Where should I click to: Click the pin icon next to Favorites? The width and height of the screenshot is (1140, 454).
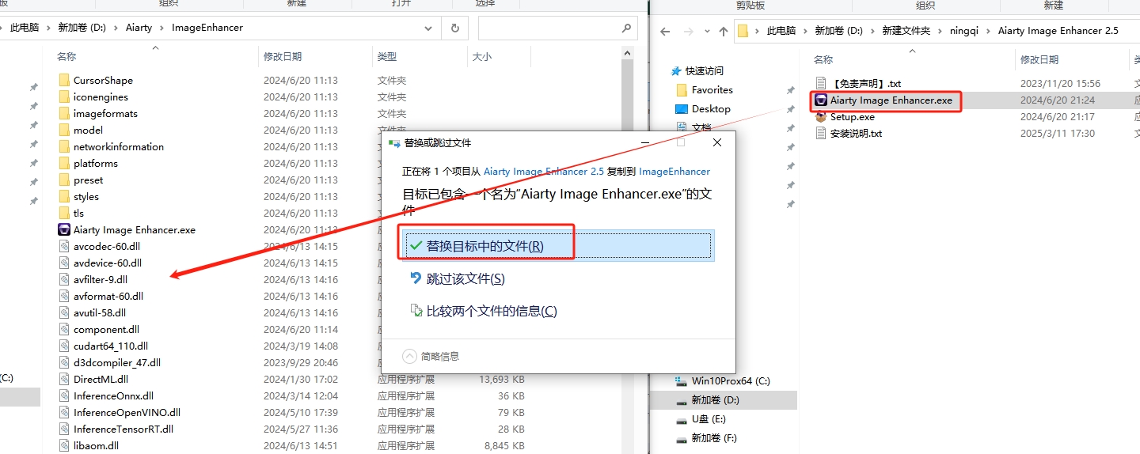[x=790, y=90]
